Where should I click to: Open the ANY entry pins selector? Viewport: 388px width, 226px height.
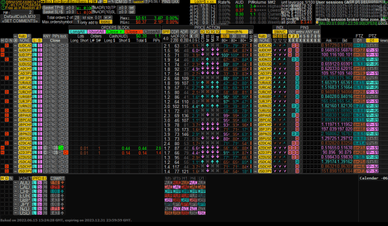click(297, 32)
